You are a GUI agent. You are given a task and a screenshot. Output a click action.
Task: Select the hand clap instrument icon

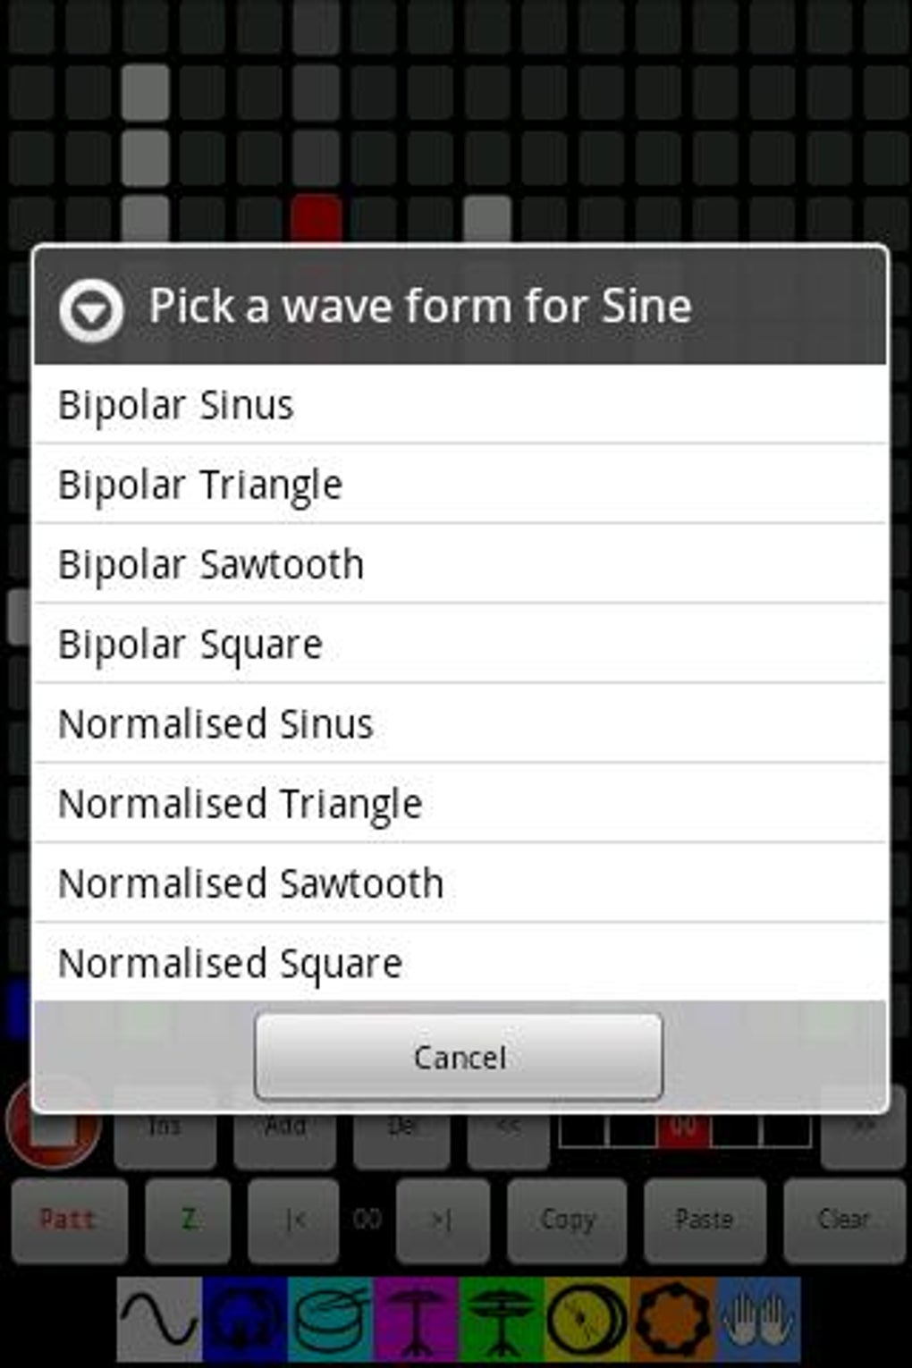click(758, 1320)
